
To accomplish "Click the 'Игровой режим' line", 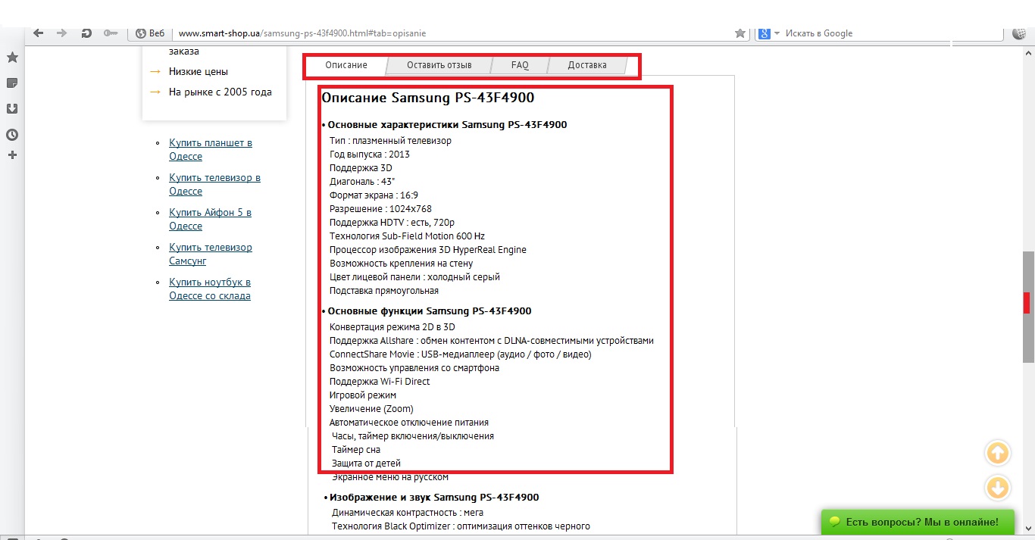I will [363, 395].
